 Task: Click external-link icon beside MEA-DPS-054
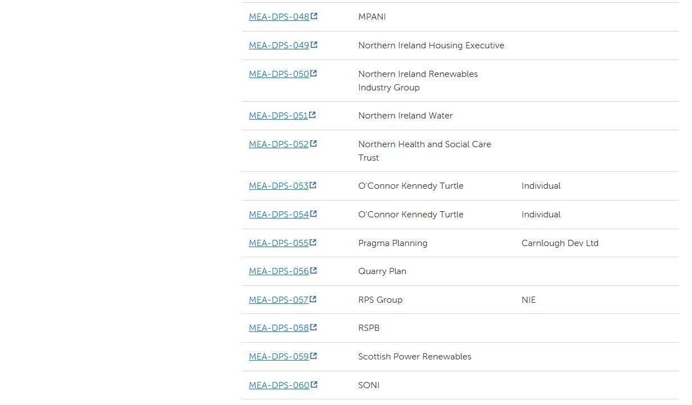pyautogui.click(x=314, y=214)
